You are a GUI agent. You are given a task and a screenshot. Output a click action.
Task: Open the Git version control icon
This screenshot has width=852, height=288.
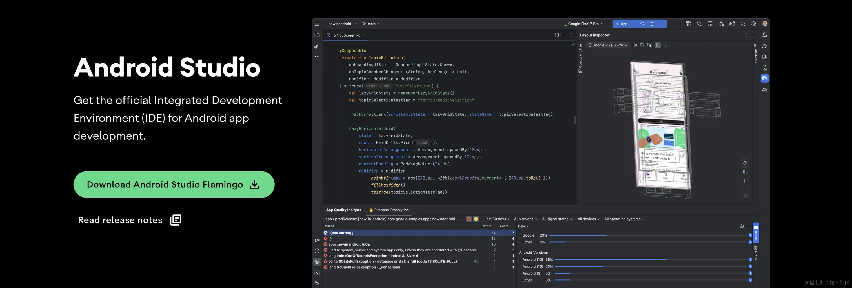[317, 284]
